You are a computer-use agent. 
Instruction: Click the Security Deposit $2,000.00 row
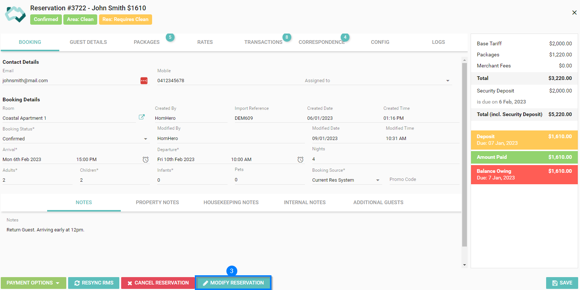(524, 91)
